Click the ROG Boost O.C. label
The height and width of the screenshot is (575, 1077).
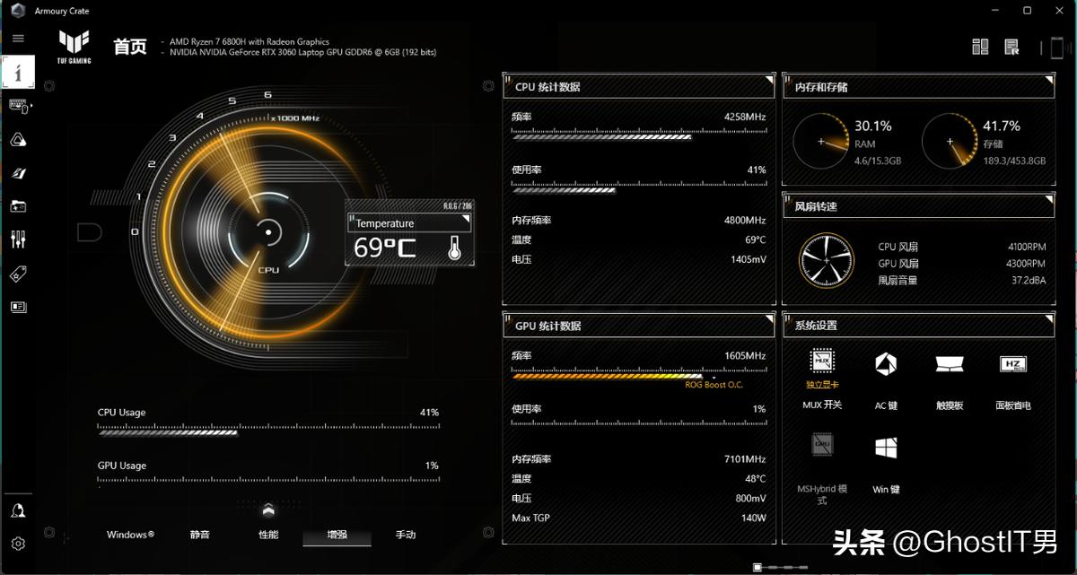tap(714, 385)
